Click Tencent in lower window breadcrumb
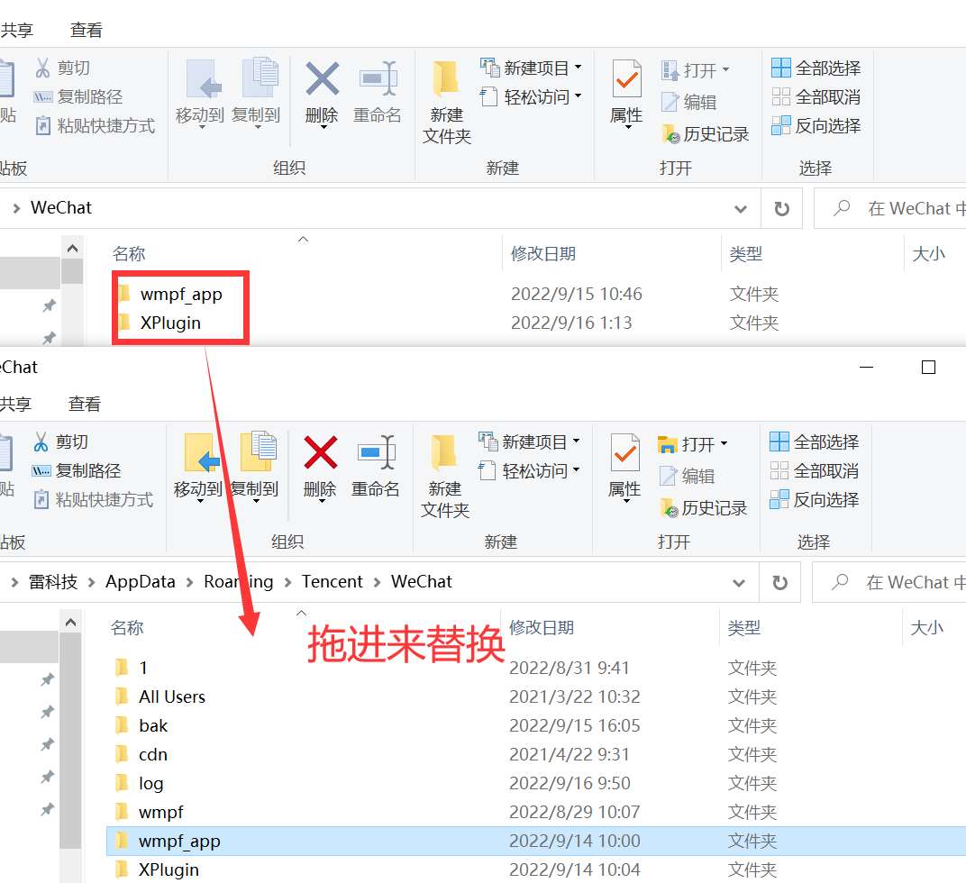966x883 pixels. tap(332, 582)
